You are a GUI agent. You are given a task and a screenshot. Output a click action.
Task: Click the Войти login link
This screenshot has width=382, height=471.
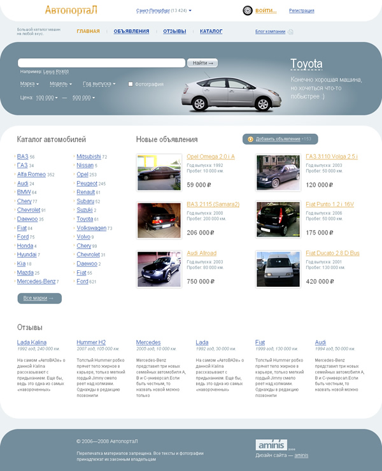tap(266, 10)
